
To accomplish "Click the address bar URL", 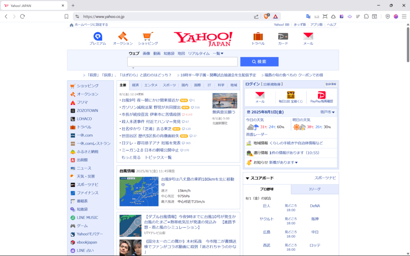I will point(104,16).
